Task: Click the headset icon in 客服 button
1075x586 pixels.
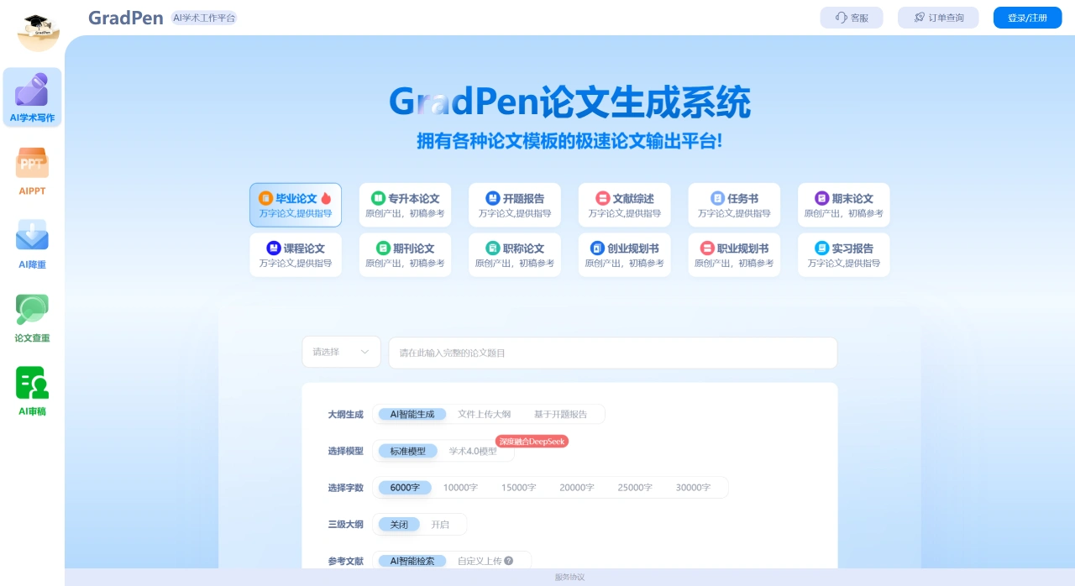Action: tap(842, 18)
